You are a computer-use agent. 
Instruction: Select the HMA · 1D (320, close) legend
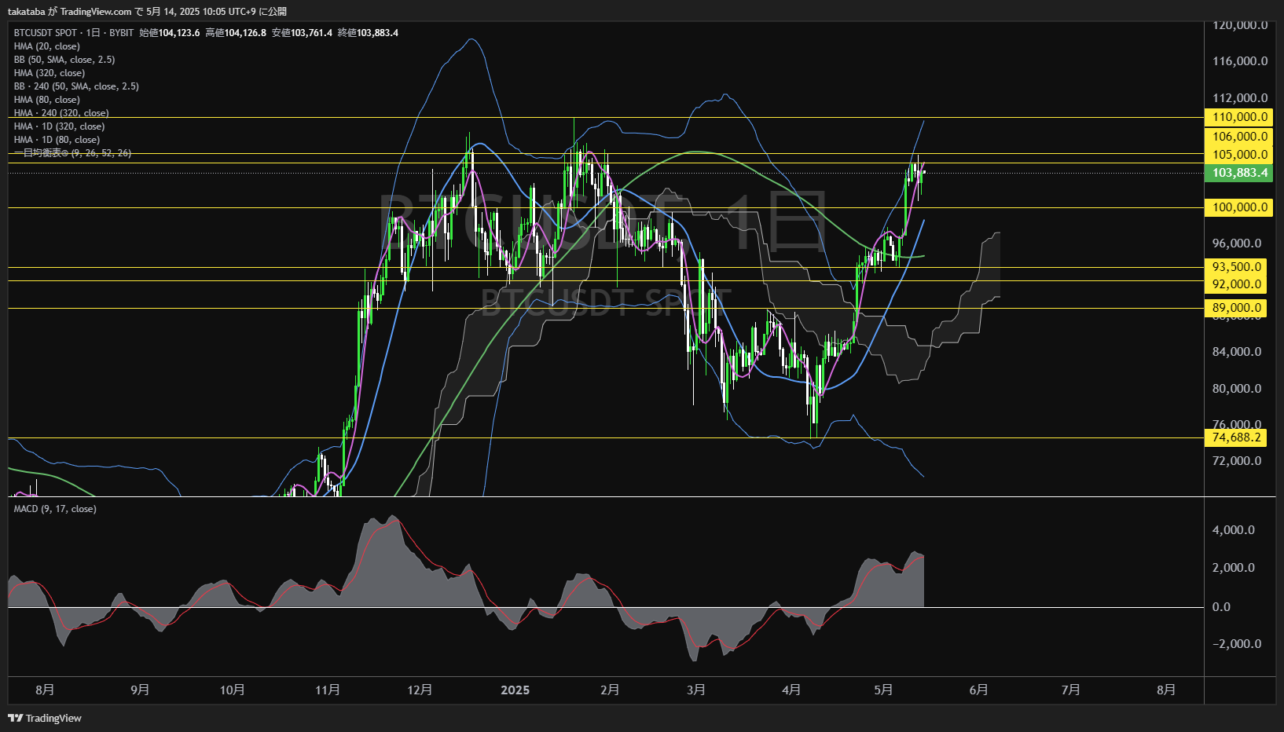59,126
